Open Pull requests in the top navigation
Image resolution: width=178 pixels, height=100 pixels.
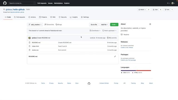tap(42, 3)
